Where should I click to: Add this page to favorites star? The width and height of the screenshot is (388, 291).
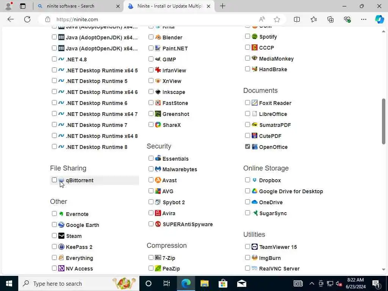click(277, 19)
